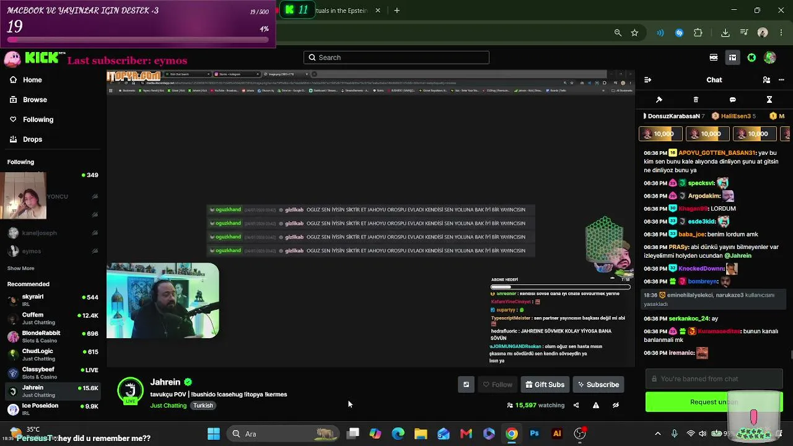This screenshot has height=446, width=793.
Task: Select the kaneljoseph followed channel
Action: point(52,233)
